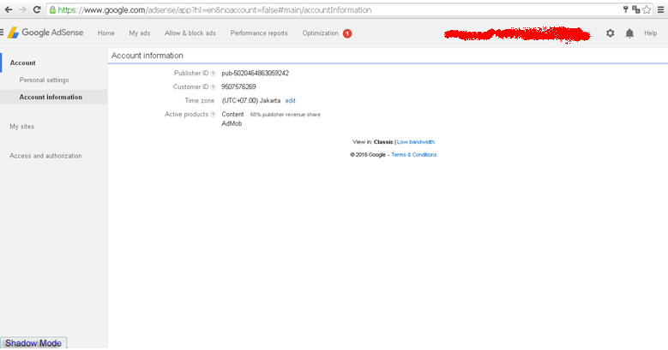Image resolution: width=668 pixels, height=350 pixels.
Task: Open the settings gear icon
Action: point(610,33)
